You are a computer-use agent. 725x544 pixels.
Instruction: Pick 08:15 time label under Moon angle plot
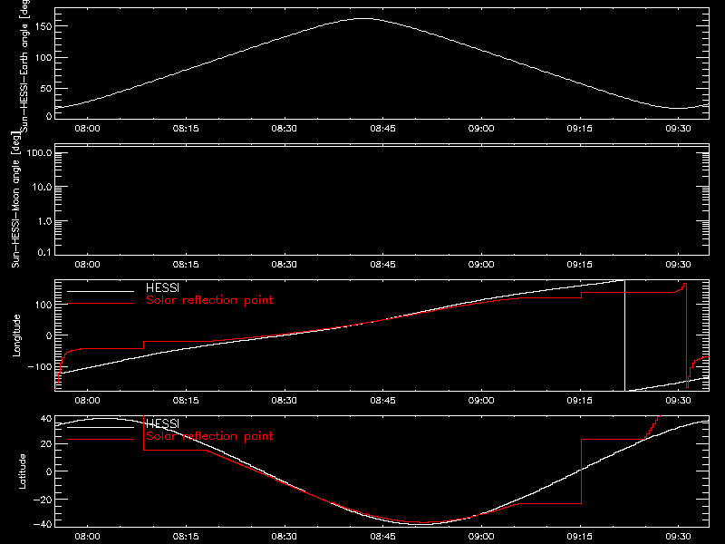coord(186,264)
